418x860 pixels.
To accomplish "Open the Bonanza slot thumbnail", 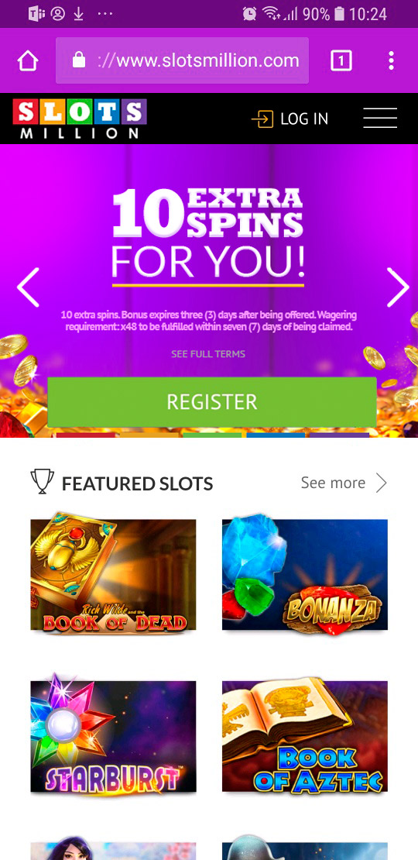I will [304, 574].
